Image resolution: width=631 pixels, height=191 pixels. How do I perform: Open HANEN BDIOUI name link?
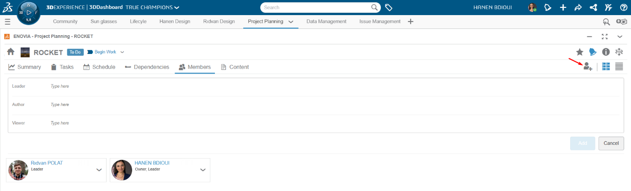point(153,163)
